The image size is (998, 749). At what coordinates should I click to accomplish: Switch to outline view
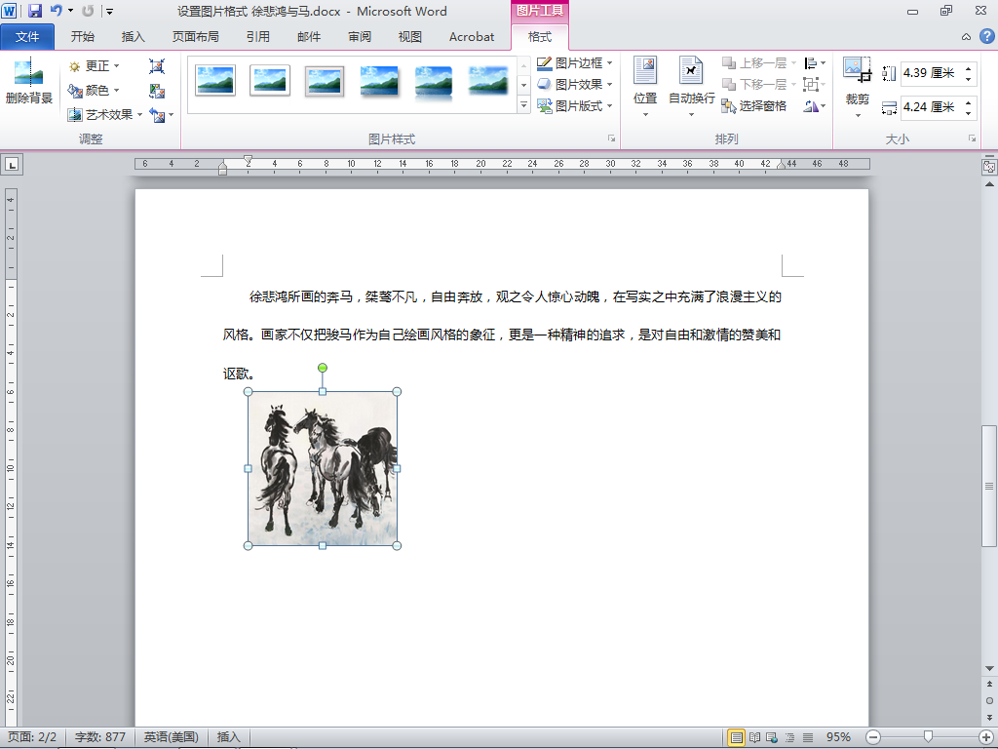pyautogui.click(x=789, y=737)
